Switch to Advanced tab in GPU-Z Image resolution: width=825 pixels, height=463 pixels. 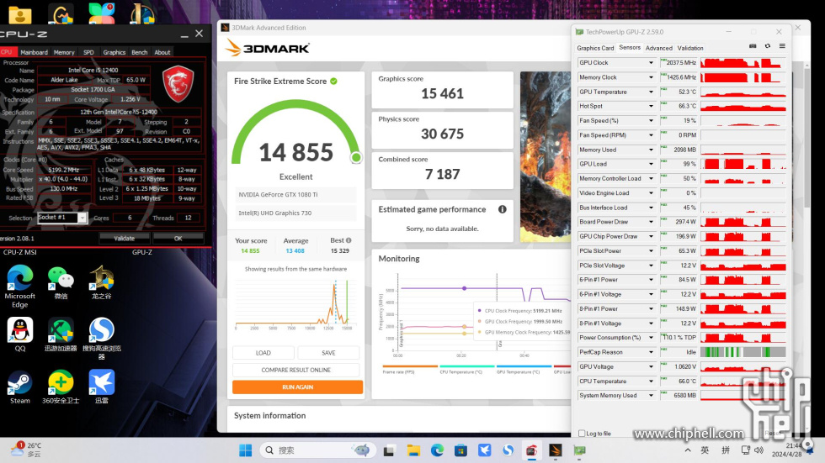(x=658, y=48)
